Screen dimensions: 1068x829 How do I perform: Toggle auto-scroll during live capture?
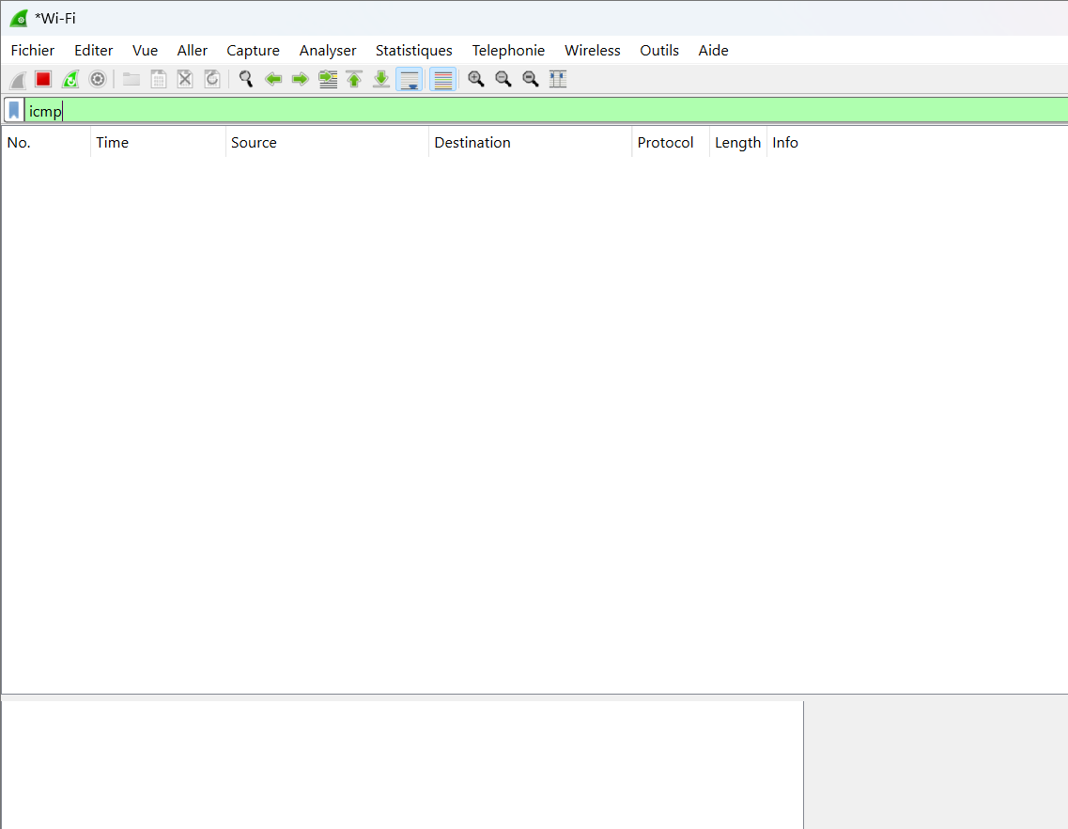point(410,80)
